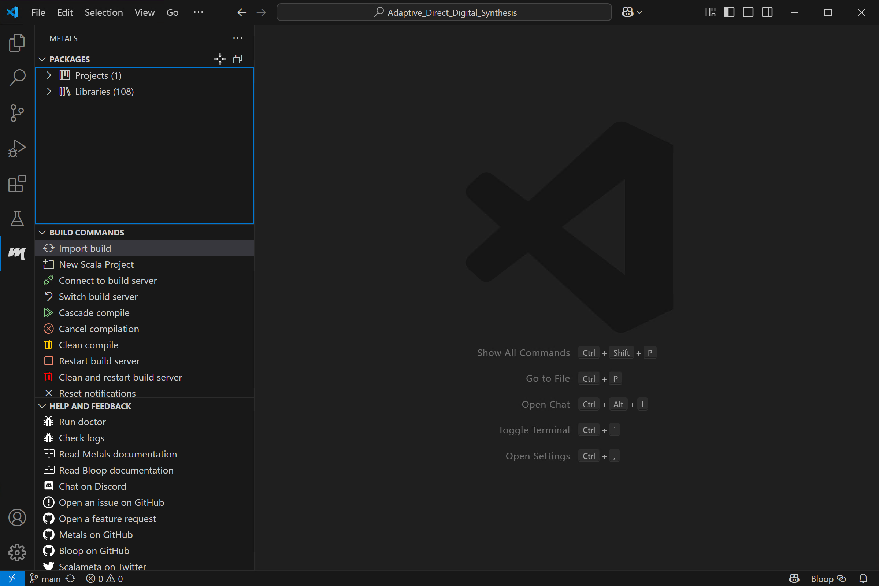Click the reveal active file target icon in Packages
The width and height of the screenshot is (879, 586).
click(220, 59)
